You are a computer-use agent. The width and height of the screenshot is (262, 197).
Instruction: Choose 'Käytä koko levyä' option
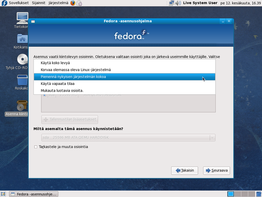[x=55, y=63]
